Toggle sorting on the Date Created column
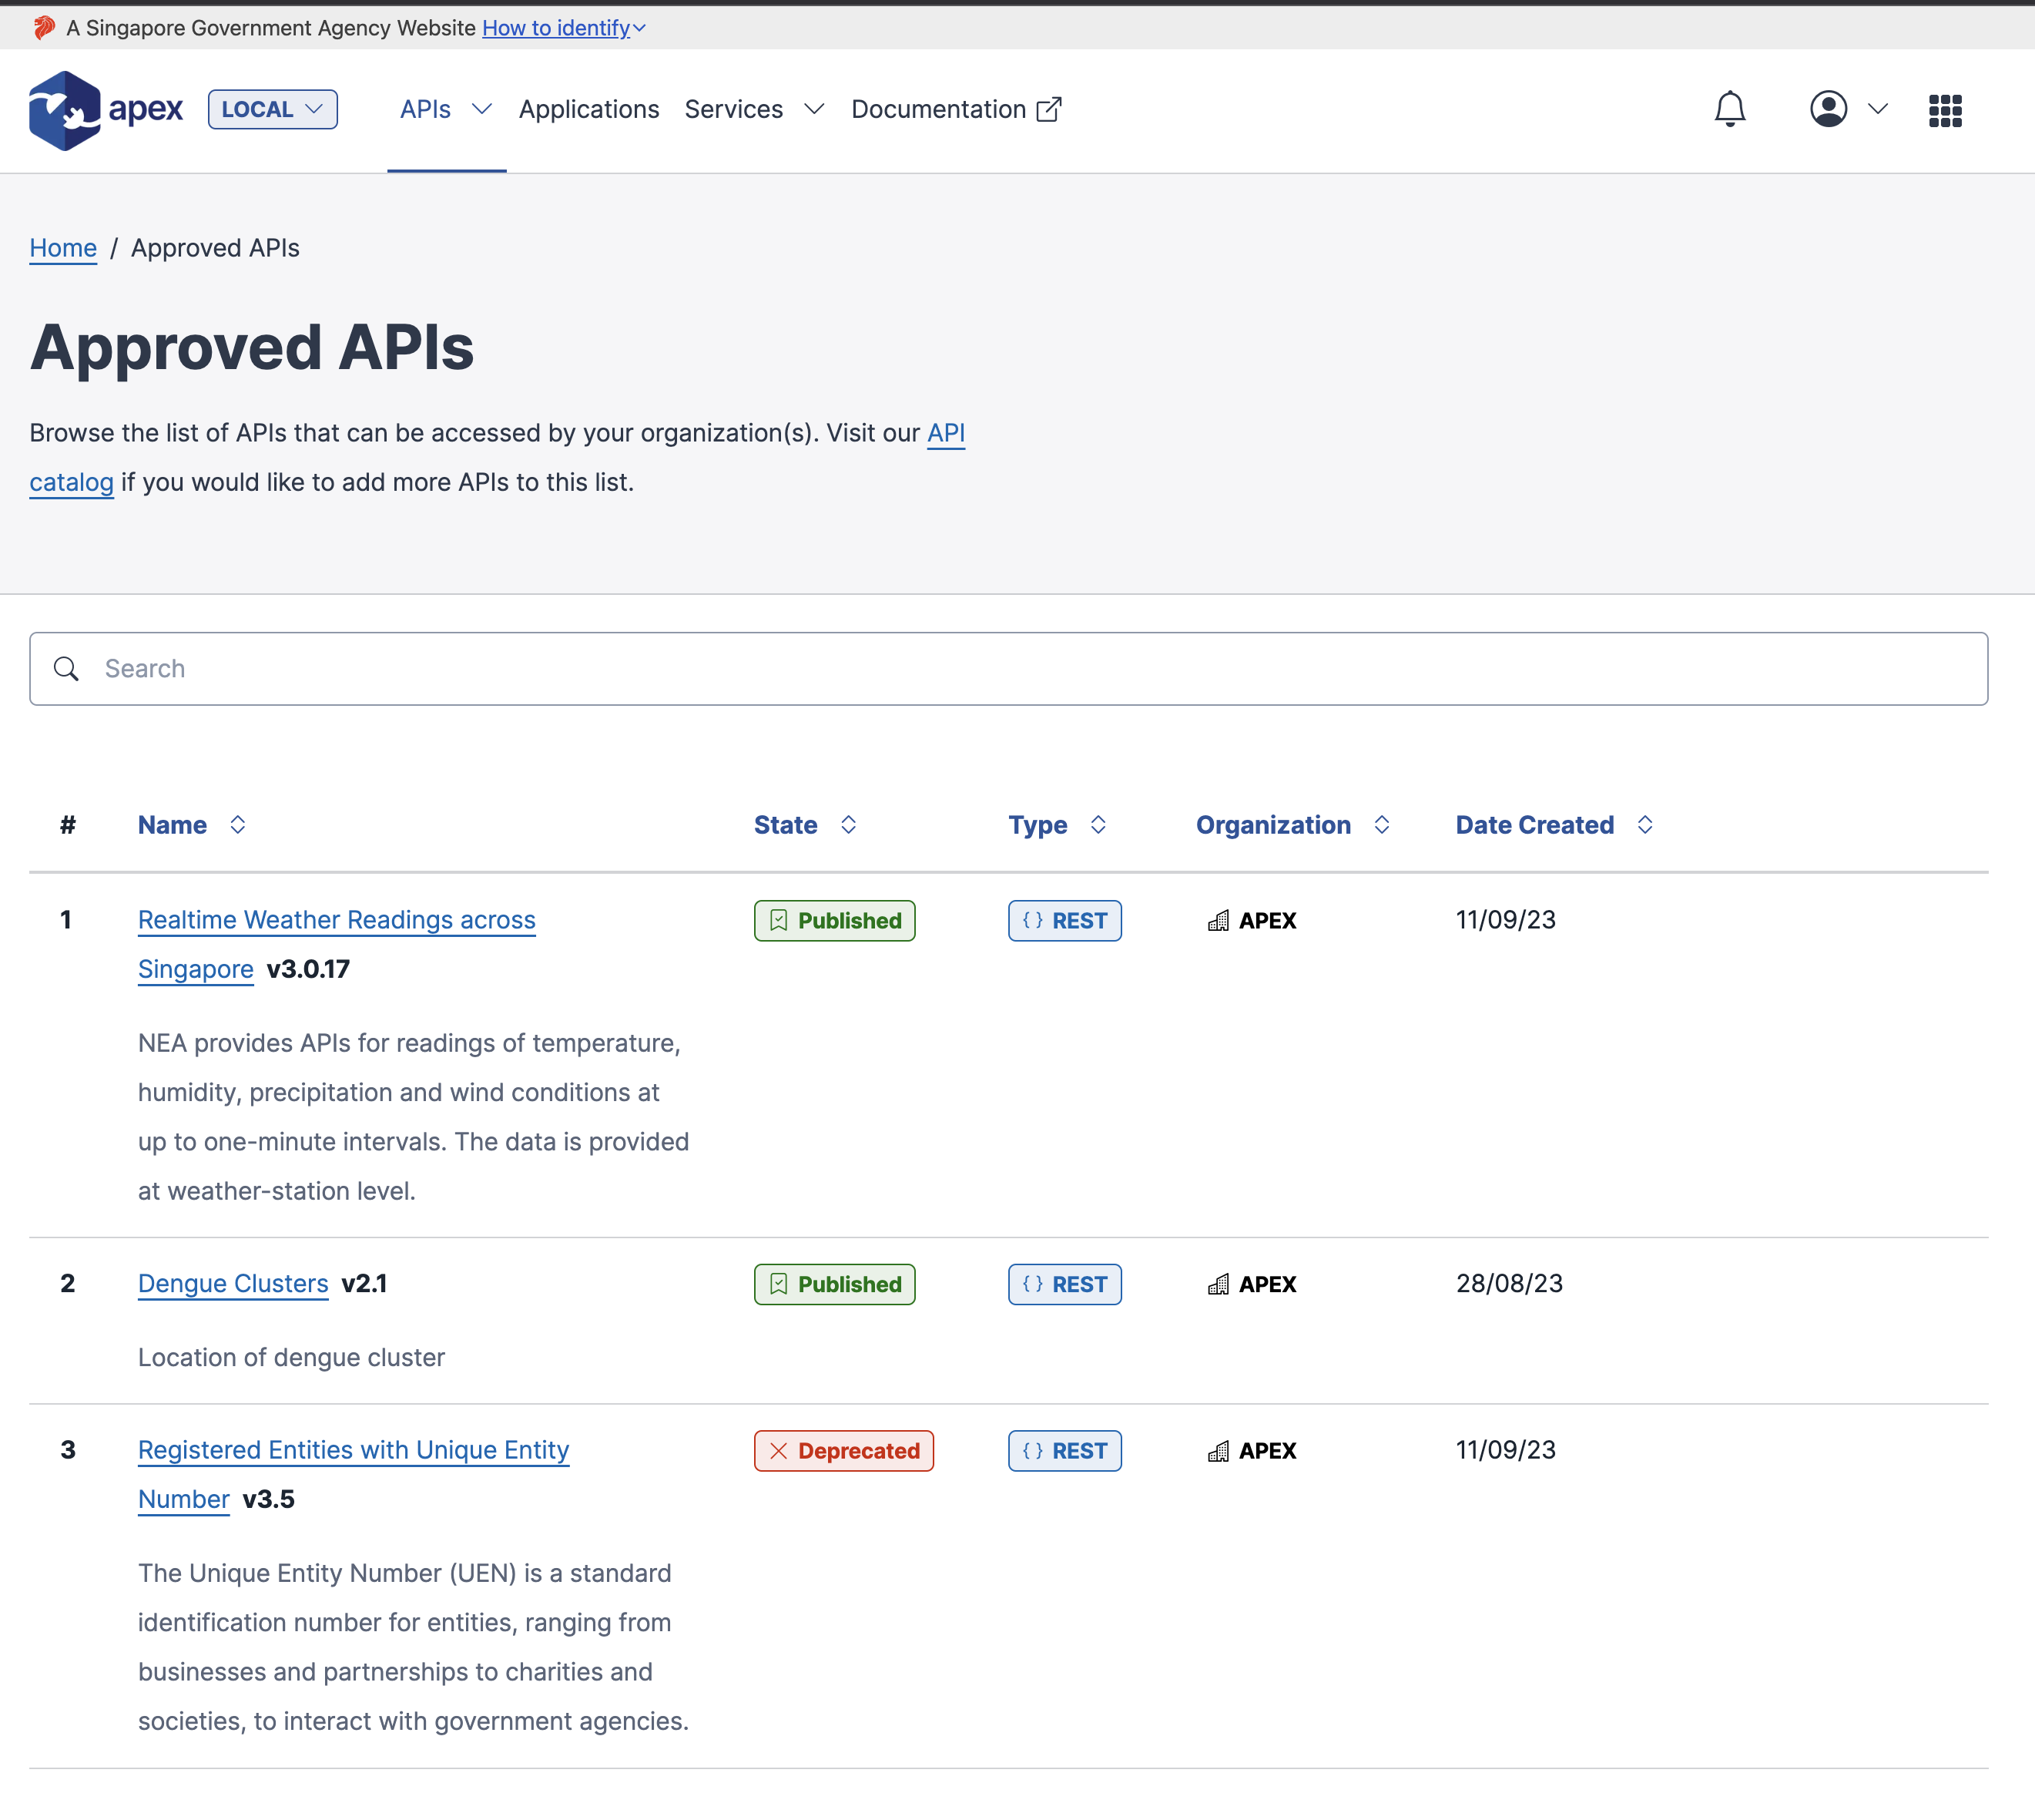 (1645, 824)
